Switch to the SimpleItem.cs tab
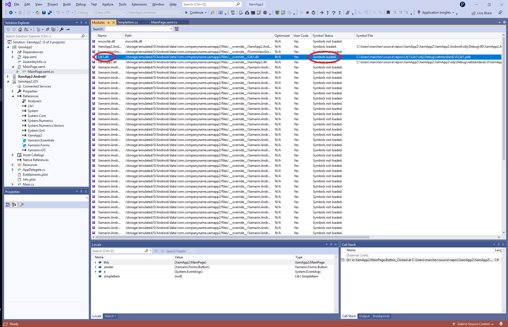The image size is (508, 327). pos(128,22)
